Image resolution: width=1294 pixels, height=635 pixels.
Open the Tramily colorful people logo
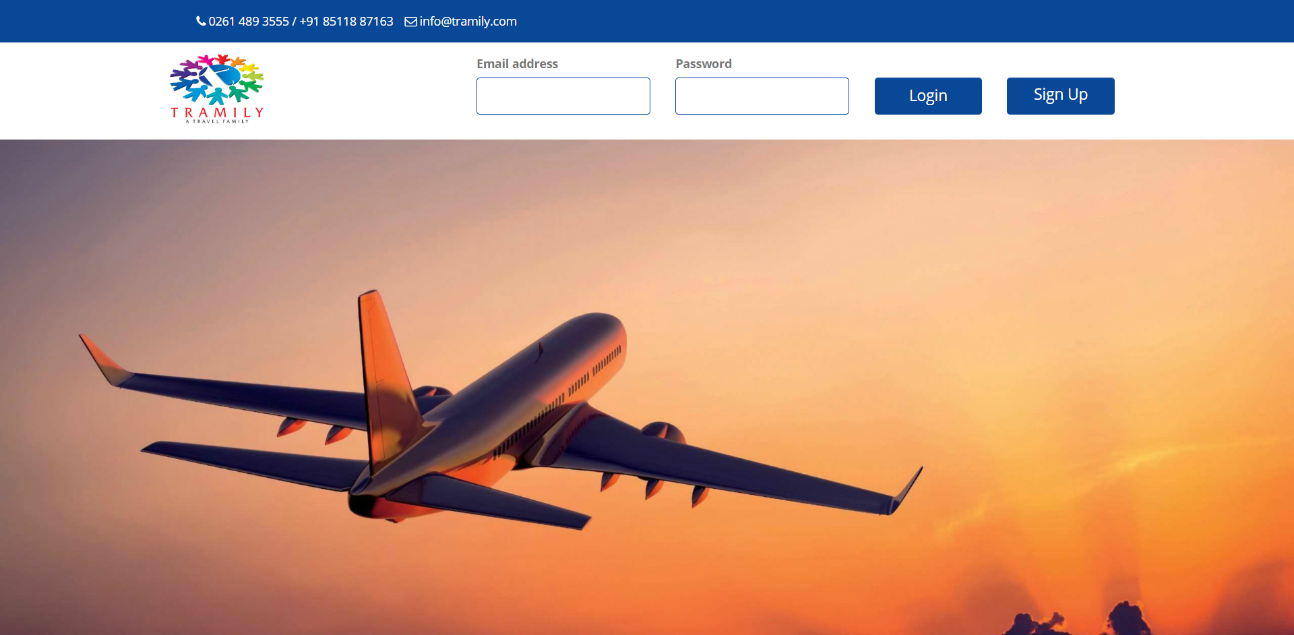point(217,80)
